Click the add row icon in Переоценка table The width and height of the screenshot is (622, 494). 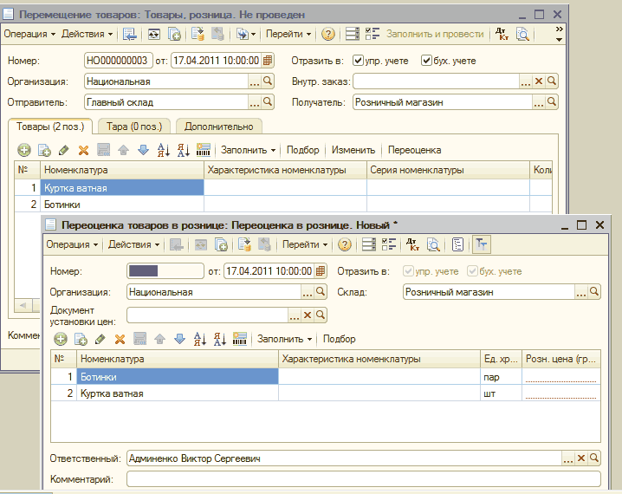click(x=61, y=339)
